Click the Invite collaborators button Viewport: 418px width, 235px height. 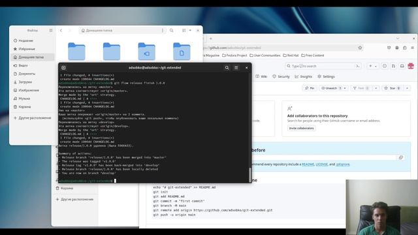coord(302,128)
